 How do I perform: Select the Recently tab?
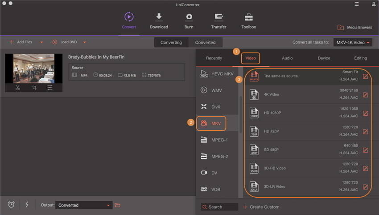(214, 58)
